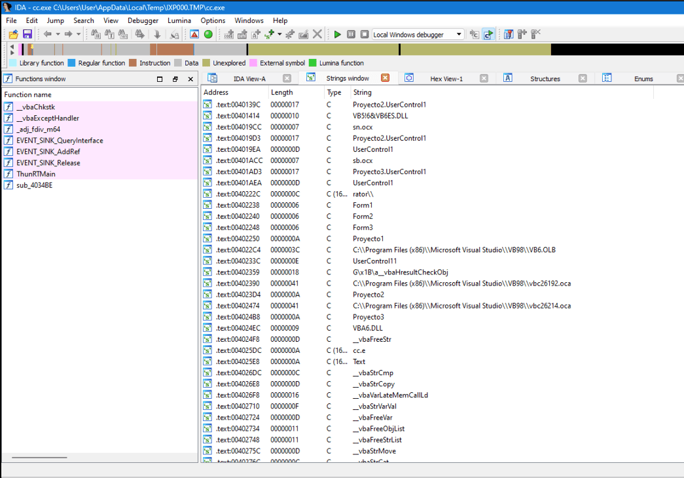Screen dimensions: 684x478
Task: Pause the debugger process
Action: [351, 34]
